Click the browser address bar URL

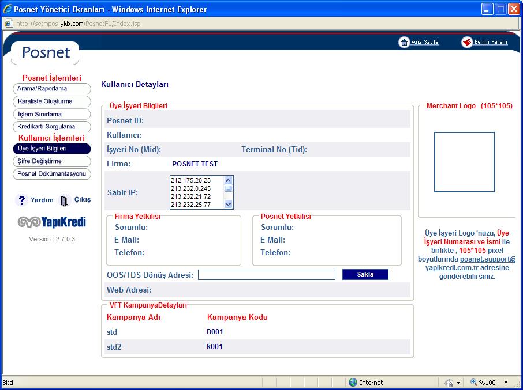[79, 24]
